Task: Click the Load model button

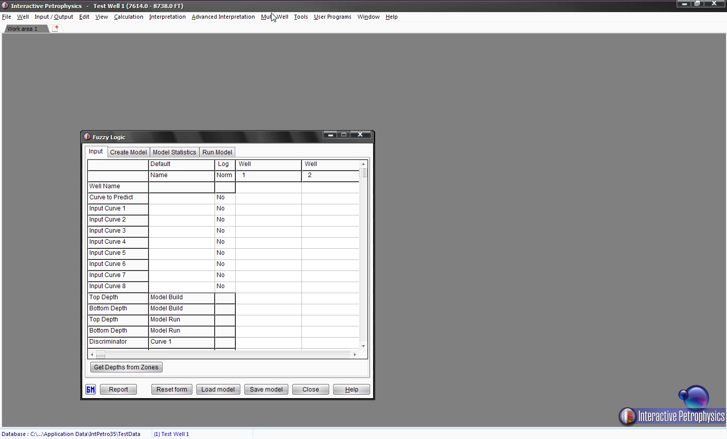Action: tap(218, 390)
